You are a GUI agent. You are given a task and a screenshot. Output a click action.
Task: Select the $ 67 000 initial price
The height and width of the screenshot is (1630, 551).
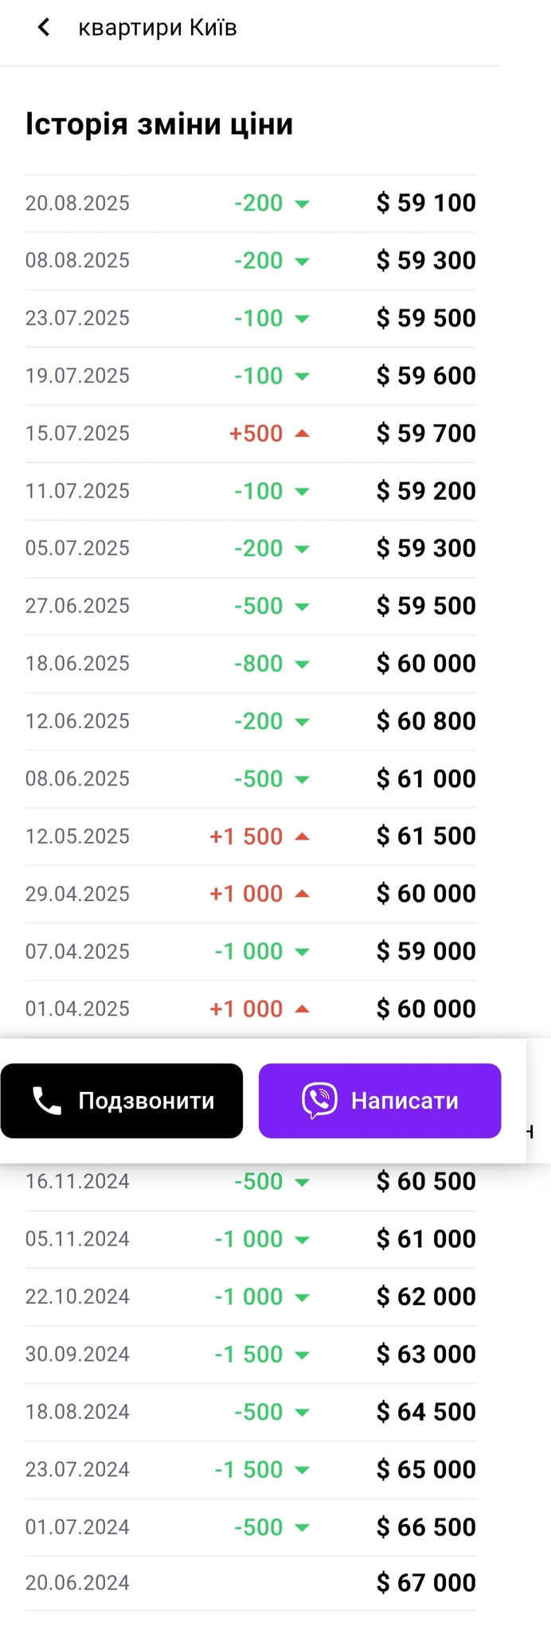[426, 1583]
